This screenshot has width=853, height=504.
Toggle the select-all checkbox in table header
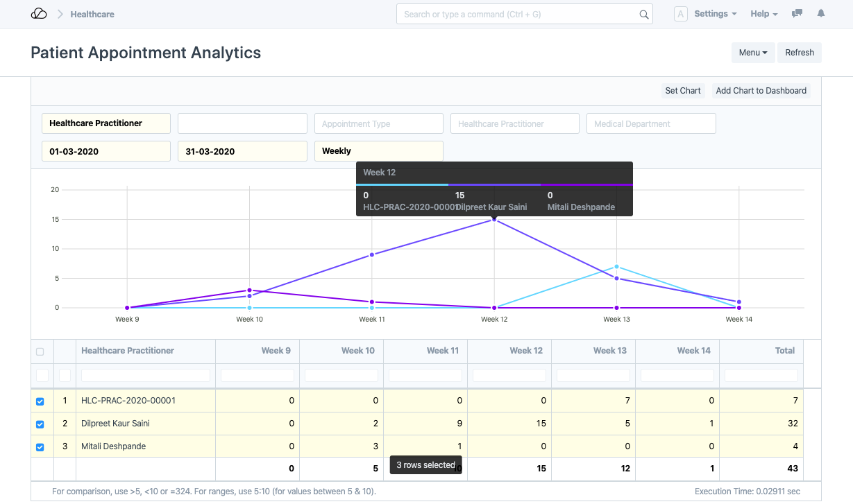point(40,351)
